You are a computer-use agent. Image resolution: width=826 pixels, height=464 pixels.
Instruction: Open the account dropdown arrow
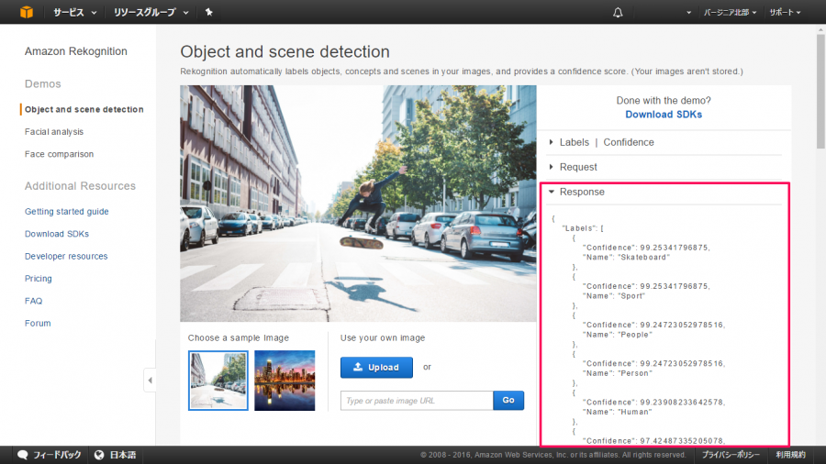pos(688,13)
